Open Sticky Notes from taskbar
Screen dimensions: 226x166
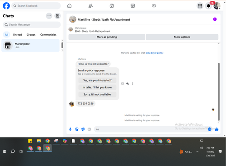click(x=30, y=141)
